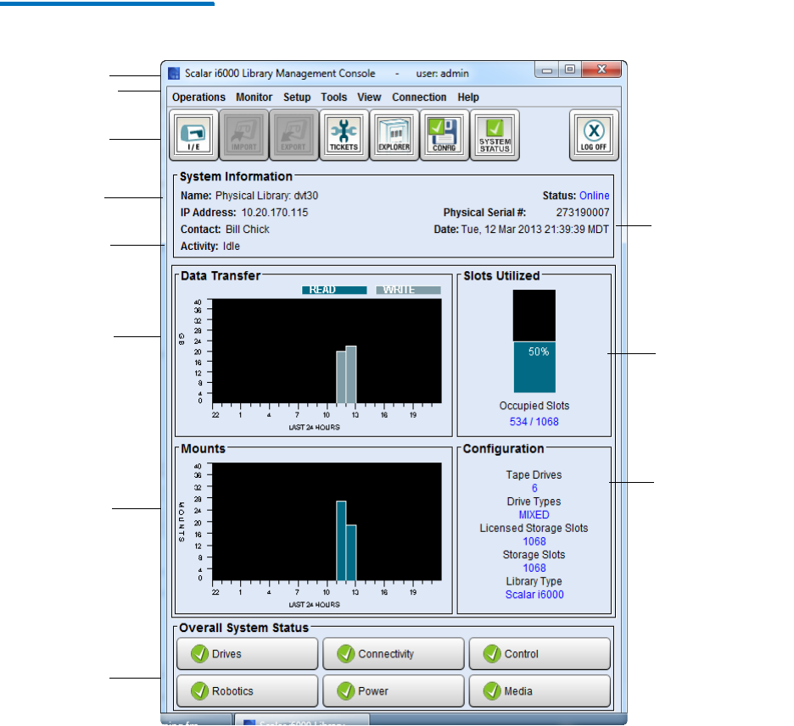Expand the Tools menu
Image resolution: width=794 pixels, height=726 pixels.
point(333,97)
